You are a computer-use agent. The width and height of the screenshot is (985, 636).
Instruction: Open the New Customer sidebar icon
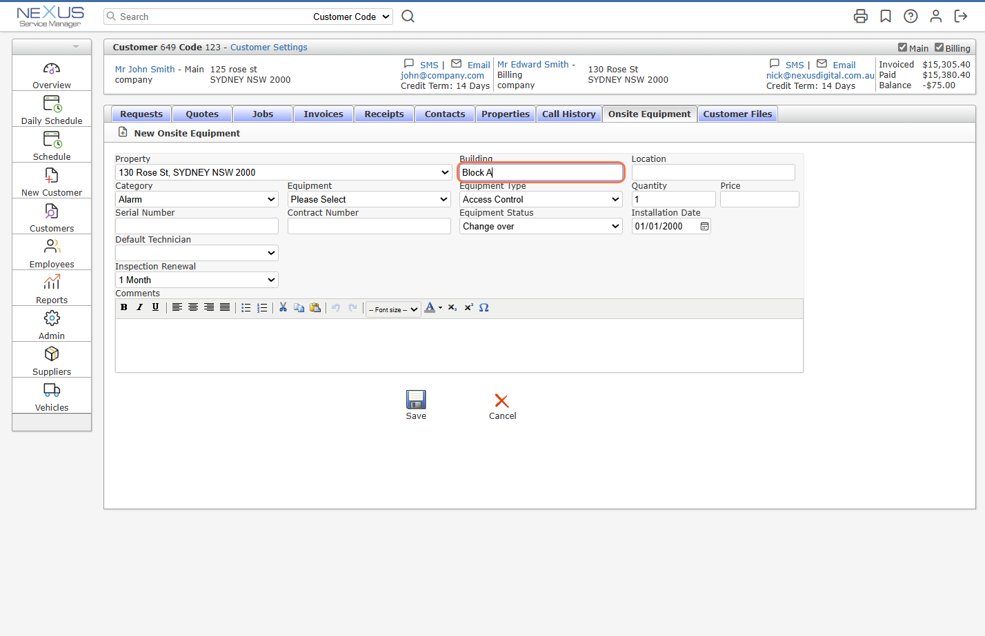(x=52, y=176)
